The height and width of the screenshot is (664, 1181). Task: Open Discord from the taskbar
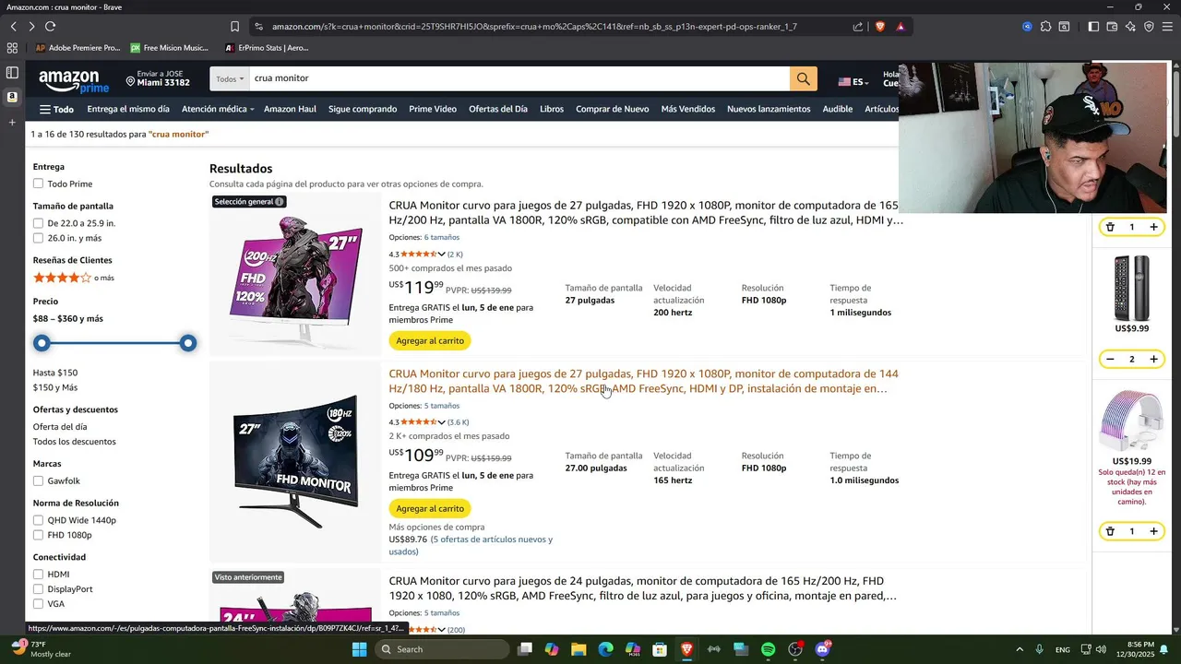822,649
